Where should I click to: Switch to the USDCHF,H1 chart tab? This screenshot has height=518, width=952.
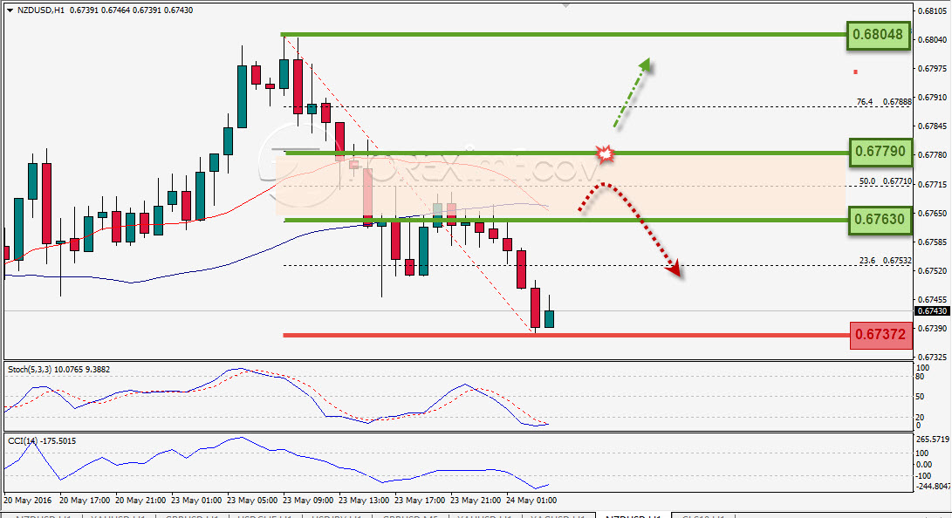pos(264,516)
